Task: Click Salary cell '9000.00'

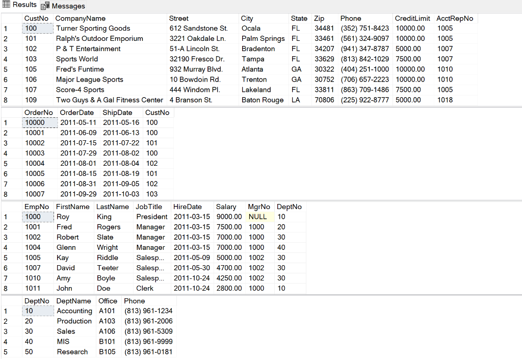Action: tap(229, 217)
